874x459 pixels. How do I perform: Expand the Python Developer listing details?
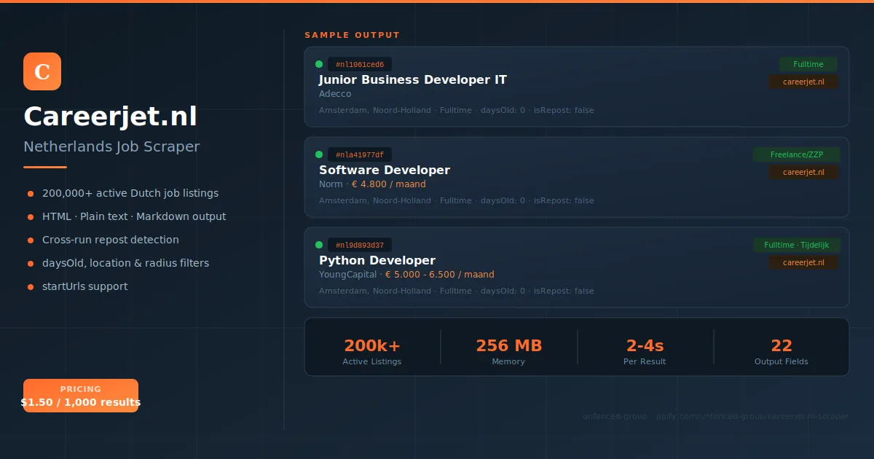576,267
